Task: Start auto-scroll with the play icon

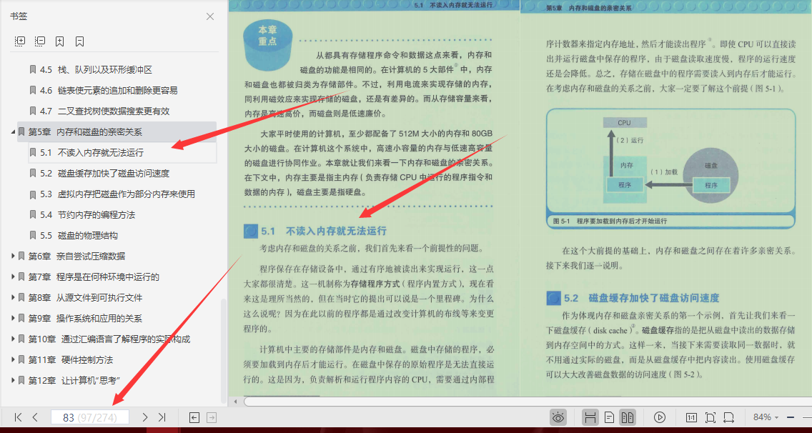Action: click(x=660, y=417)
